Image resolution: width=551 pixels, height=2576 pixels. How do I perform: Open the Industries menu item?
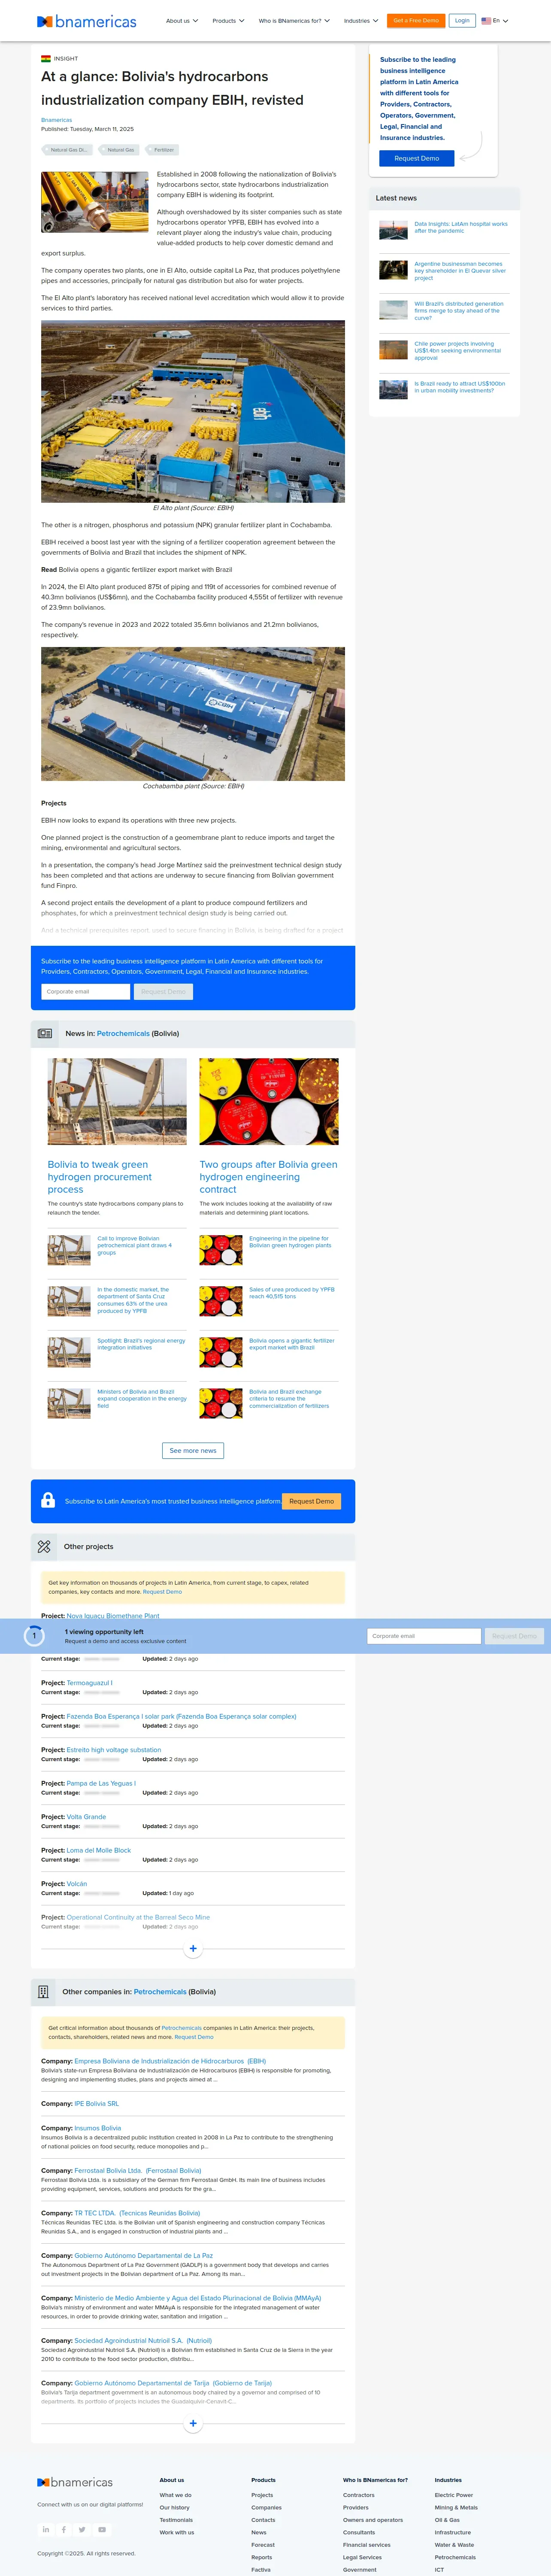pos(361,21)
